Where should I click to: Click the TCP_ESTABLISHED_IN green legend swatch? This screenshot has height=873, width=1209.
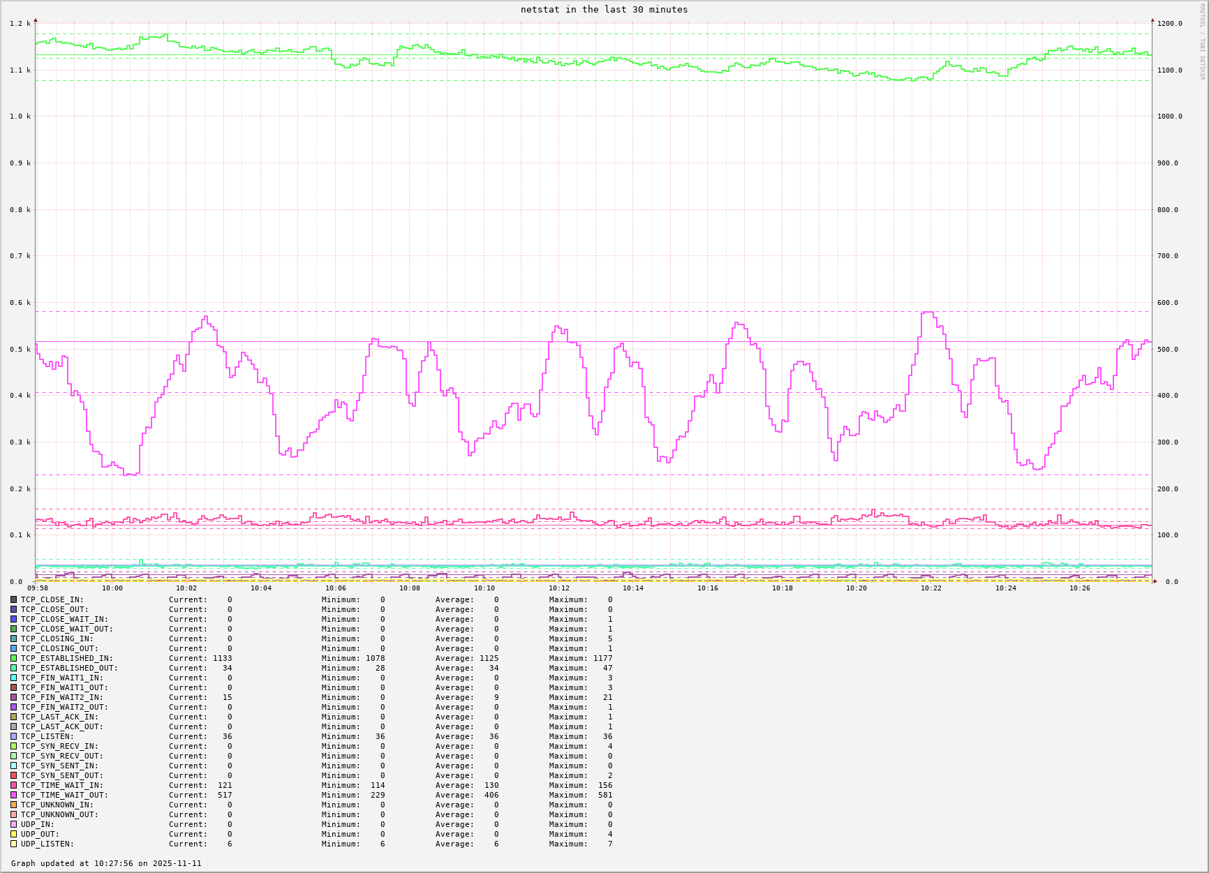14,658
